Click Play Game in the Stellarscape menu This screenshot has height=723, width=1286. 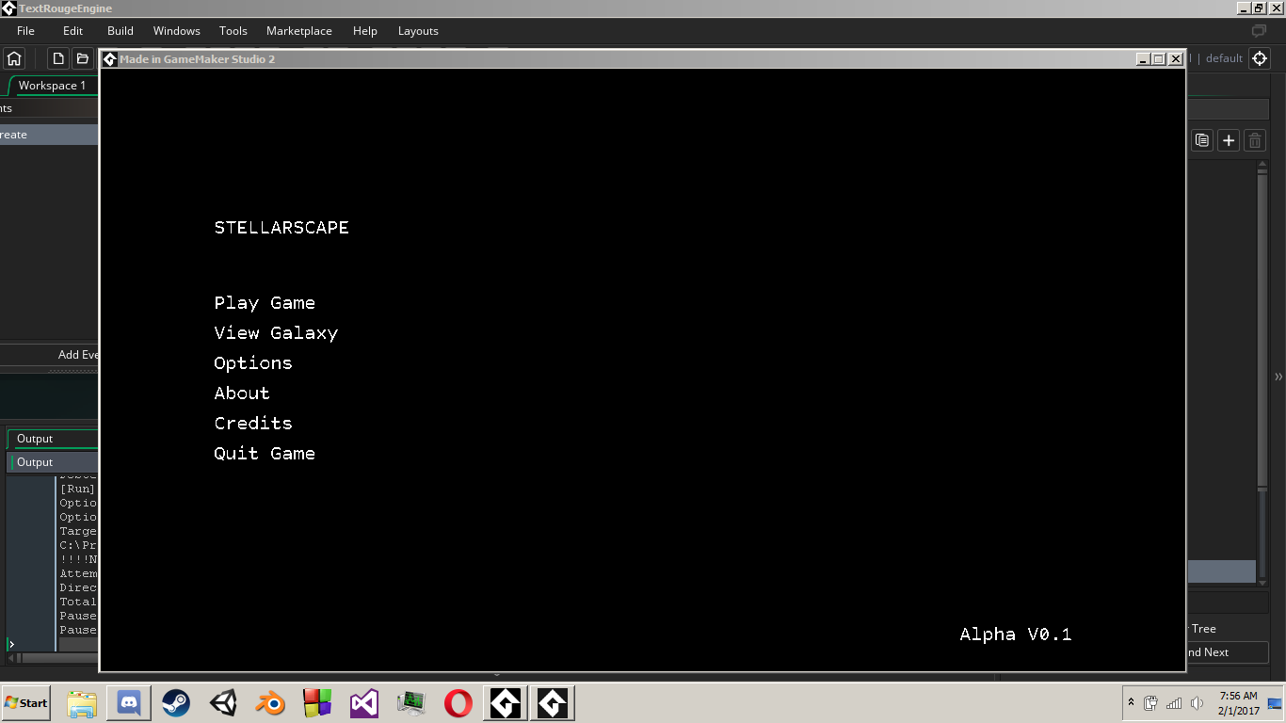click(265, 302)
